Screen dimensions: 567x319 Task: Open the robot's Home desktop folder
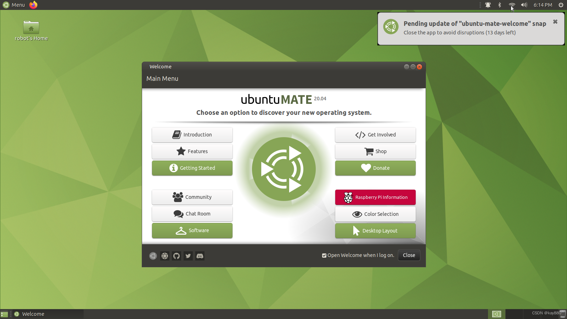click(31, 31)
